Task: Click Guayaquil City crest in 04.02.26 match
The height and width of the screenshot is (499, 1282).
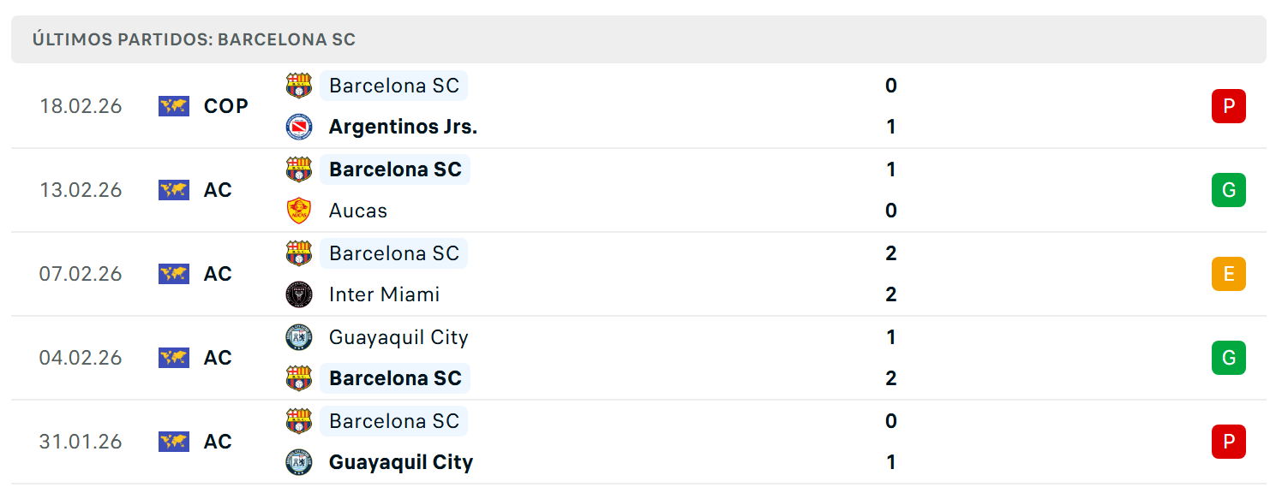Action: 299,337
